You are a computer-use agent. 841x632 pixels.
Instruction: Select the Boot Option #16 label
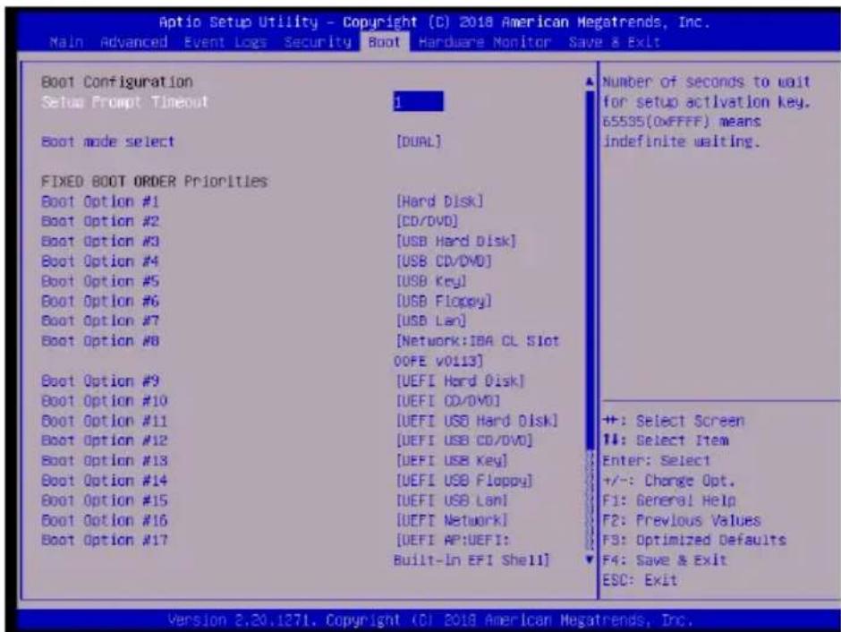(x=105, y=520)
